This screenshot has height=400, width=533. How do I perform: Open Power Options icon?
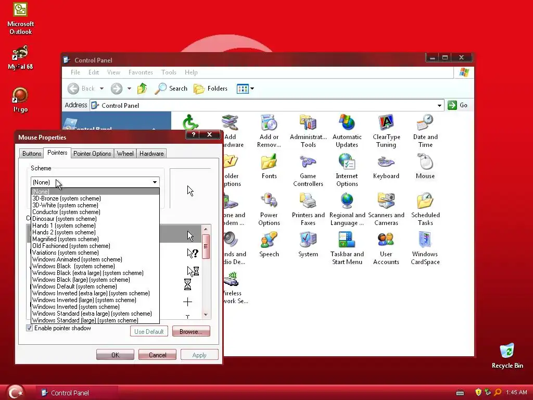pyautogui.click(x=269, y=209)
